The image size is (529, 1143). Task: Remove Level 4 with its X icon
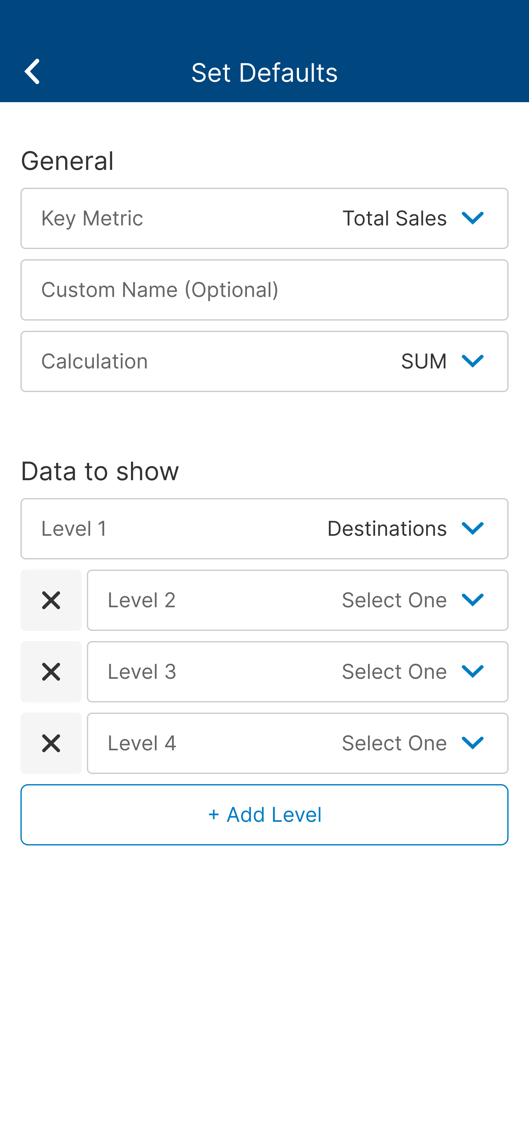tap(51, 743)
